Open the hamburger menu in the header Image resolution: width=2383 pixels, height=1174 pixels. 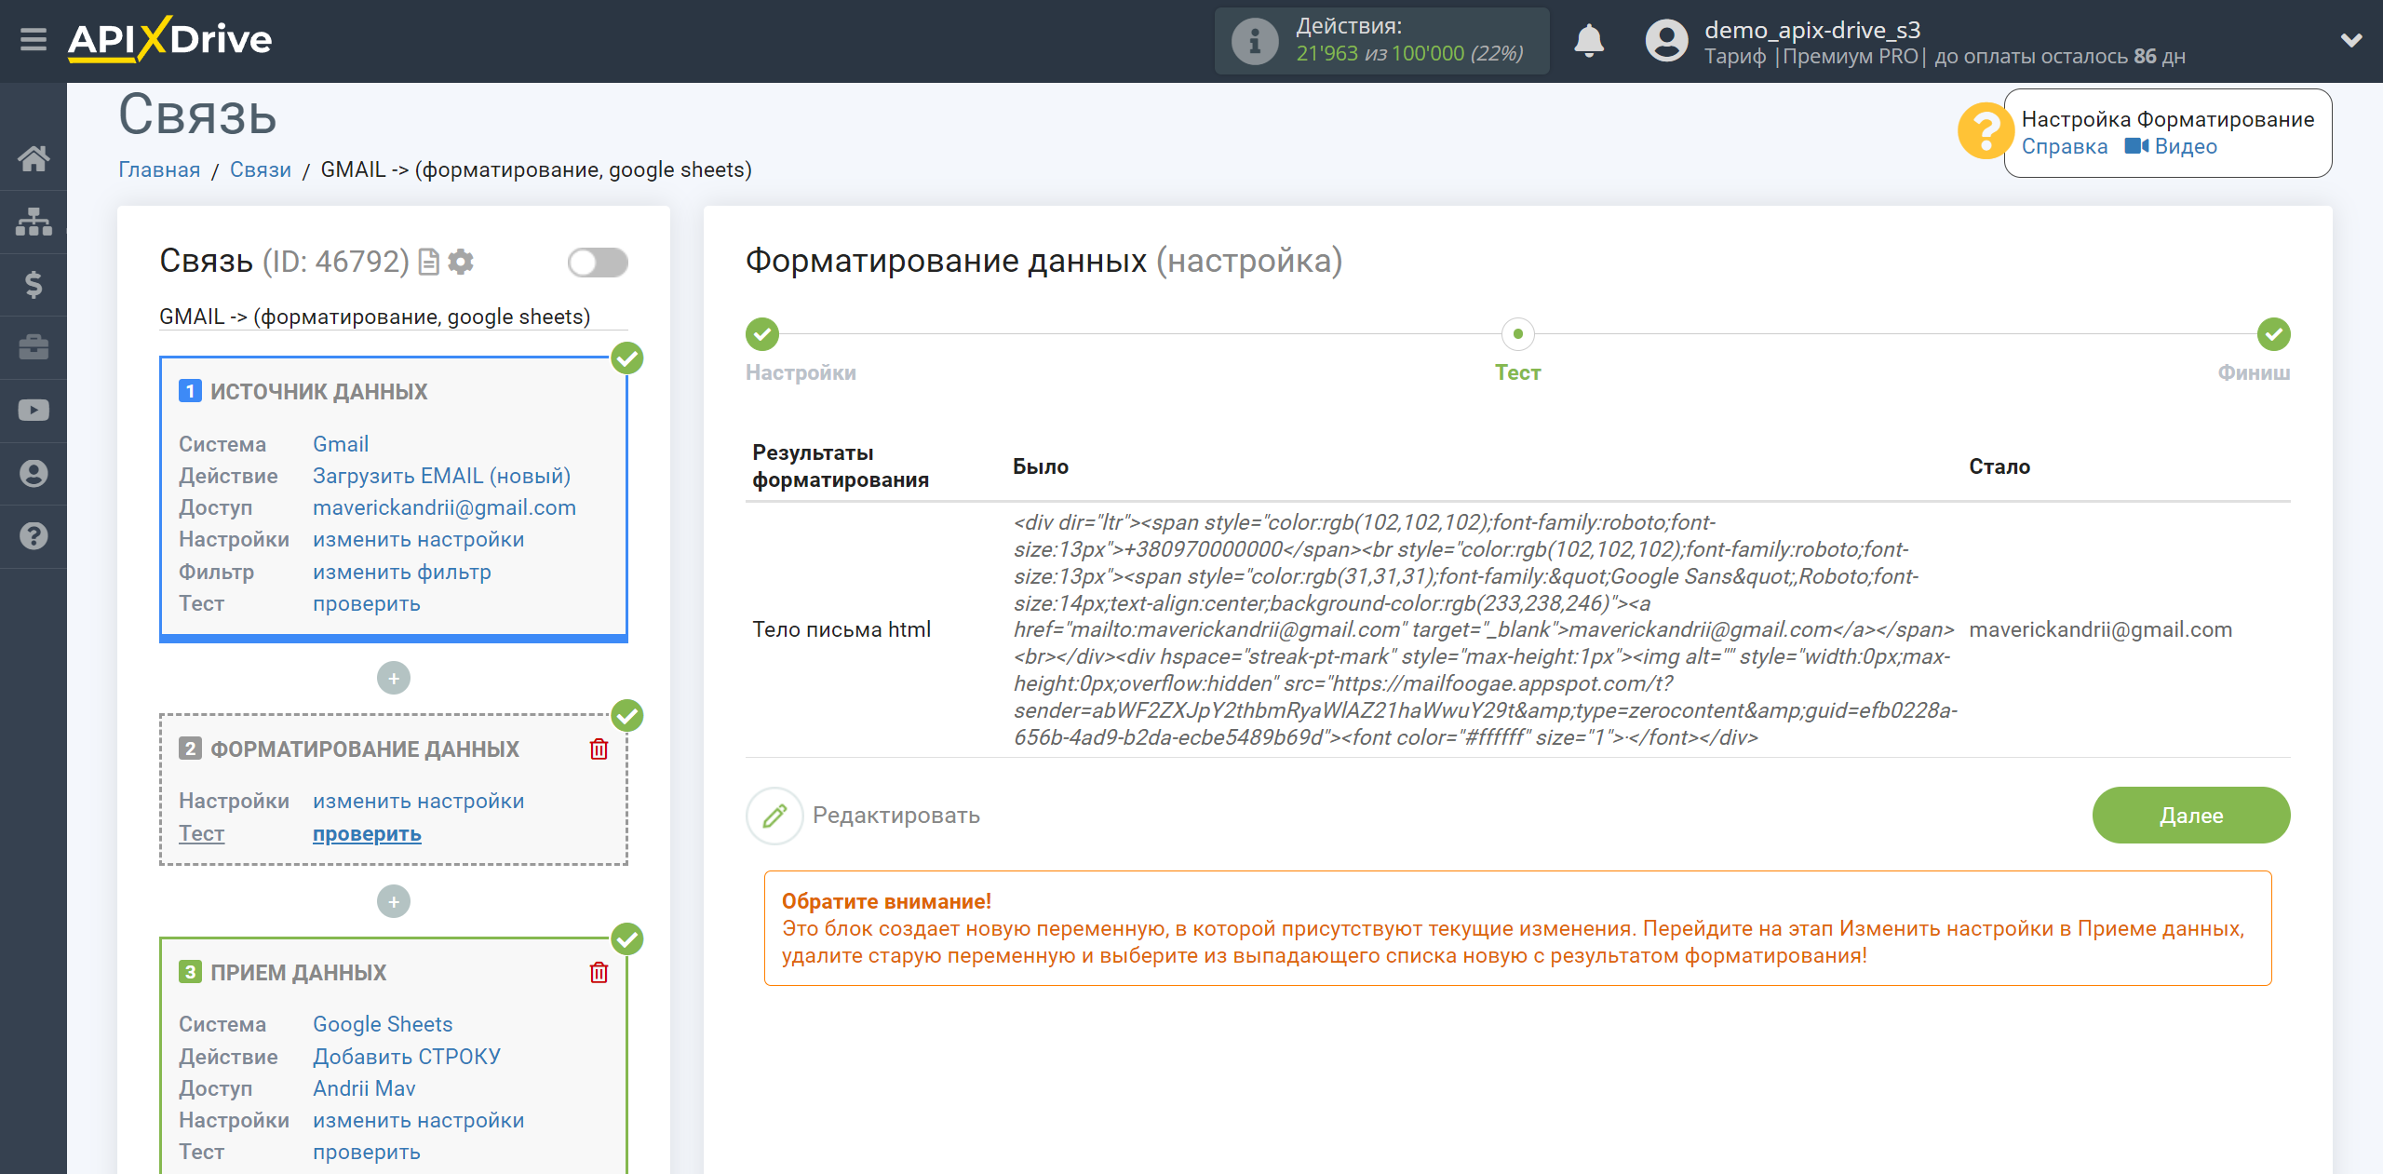coord(34,40)
